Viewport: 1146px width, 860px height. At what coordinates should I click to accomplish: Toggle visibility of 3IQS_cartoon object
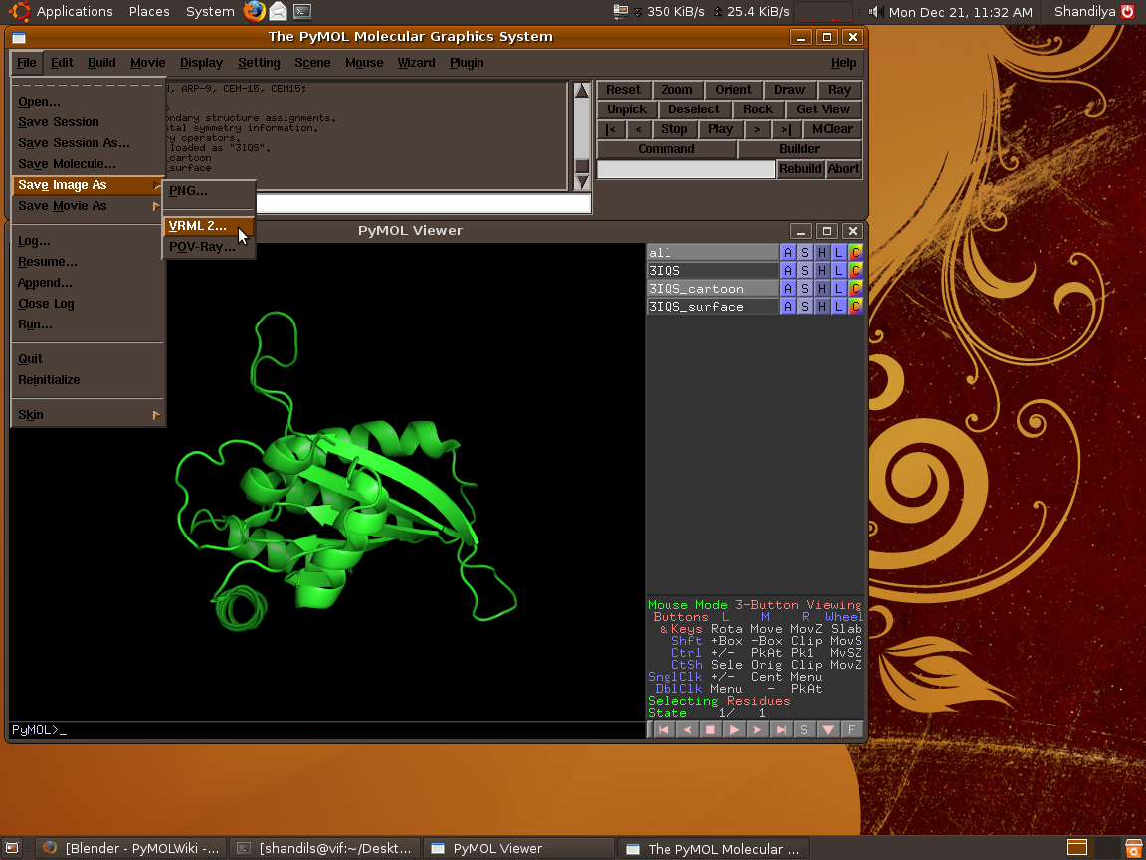(x=711, y=289)
